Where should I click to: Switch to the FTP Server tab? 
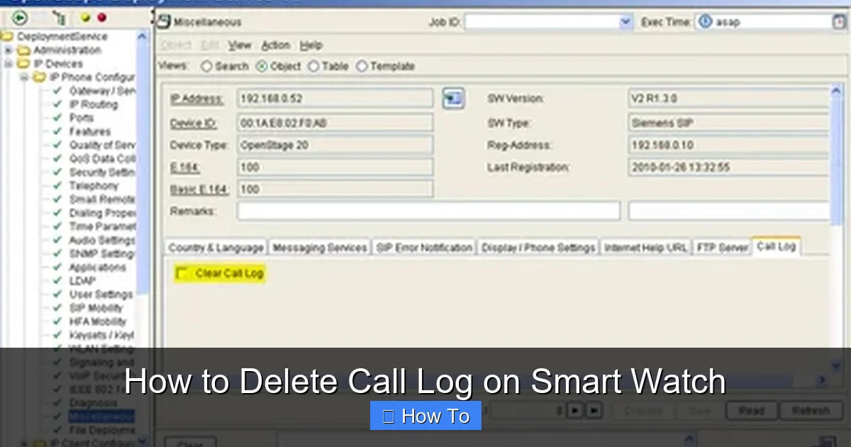[722, 247]
